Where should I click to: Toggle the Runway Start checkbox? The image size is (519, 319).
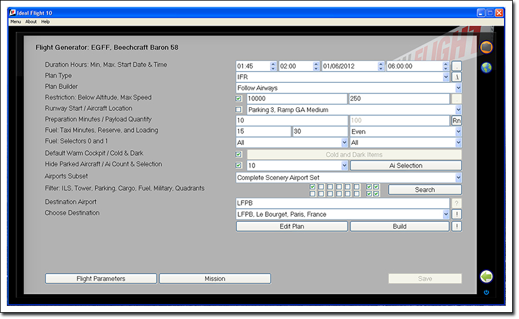pyautogui.click(x=239, y=110)
